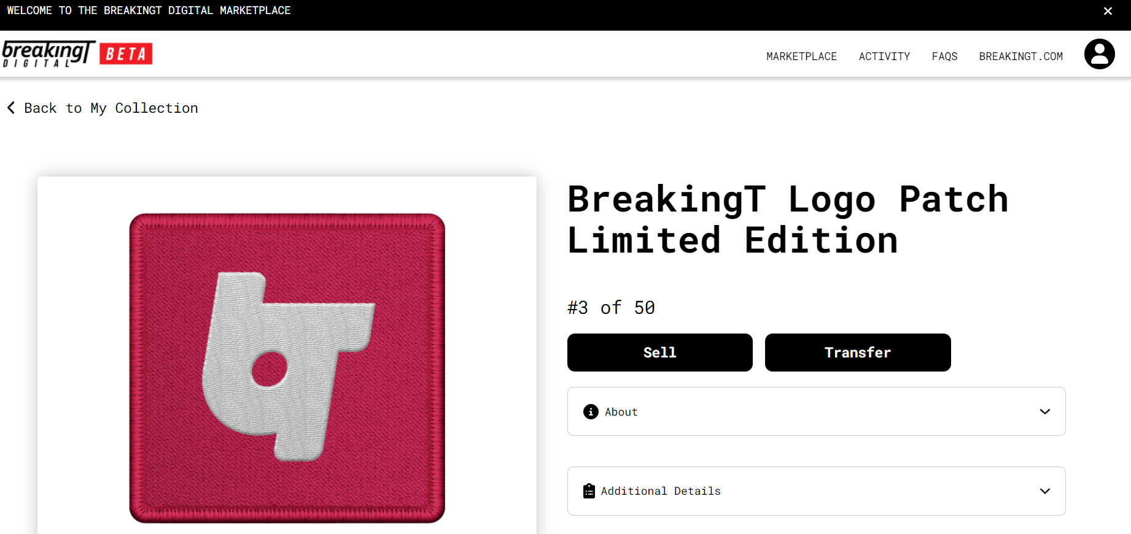The height and width of the screenshot is (534, 1131).
Task: Go back to My Collection
Action: pyautogui.click(x=111, y=108)
